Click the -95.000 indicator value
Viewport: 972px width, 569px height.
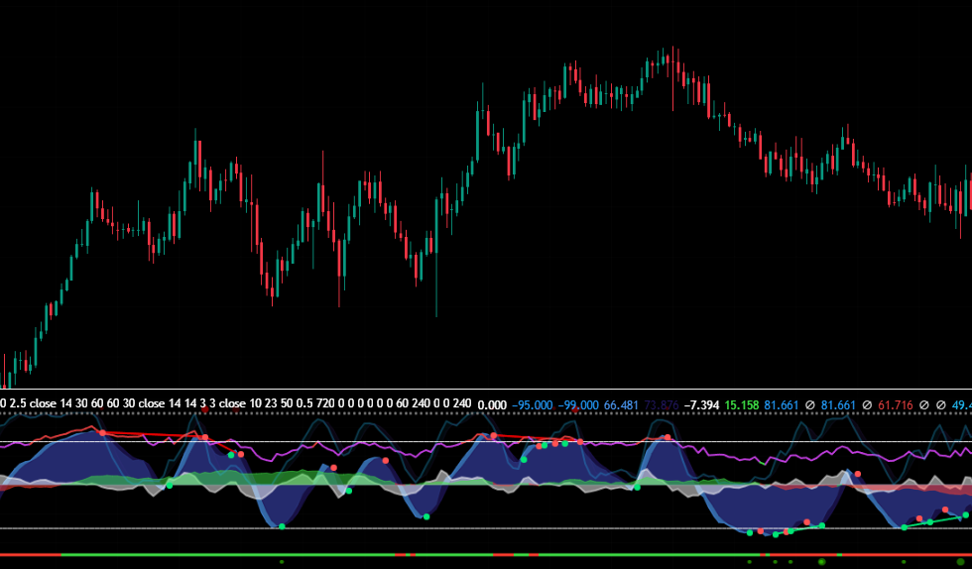coord(532,404)
